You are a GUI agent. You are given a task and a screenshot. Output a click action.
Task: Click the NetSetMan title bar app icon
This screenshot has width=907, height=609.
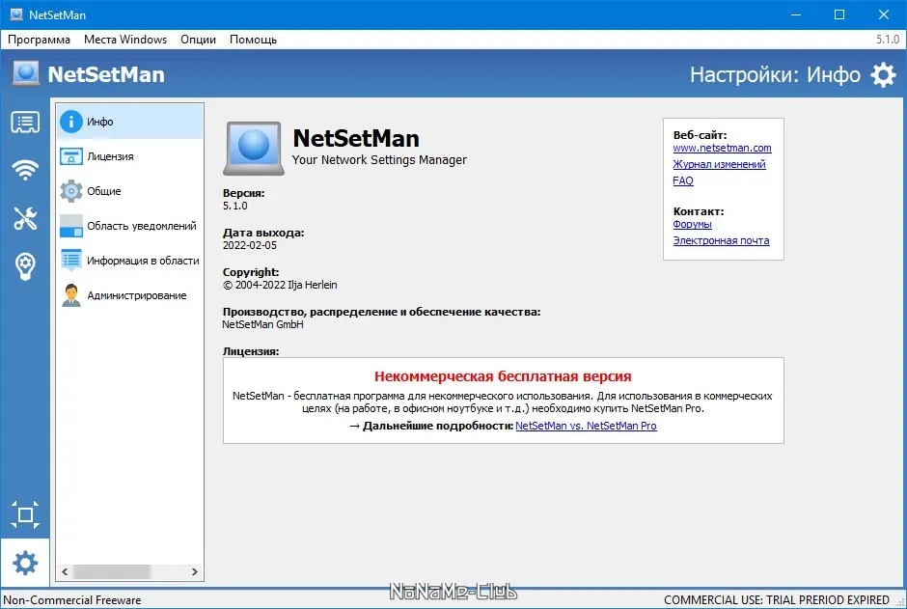(16, 14)
